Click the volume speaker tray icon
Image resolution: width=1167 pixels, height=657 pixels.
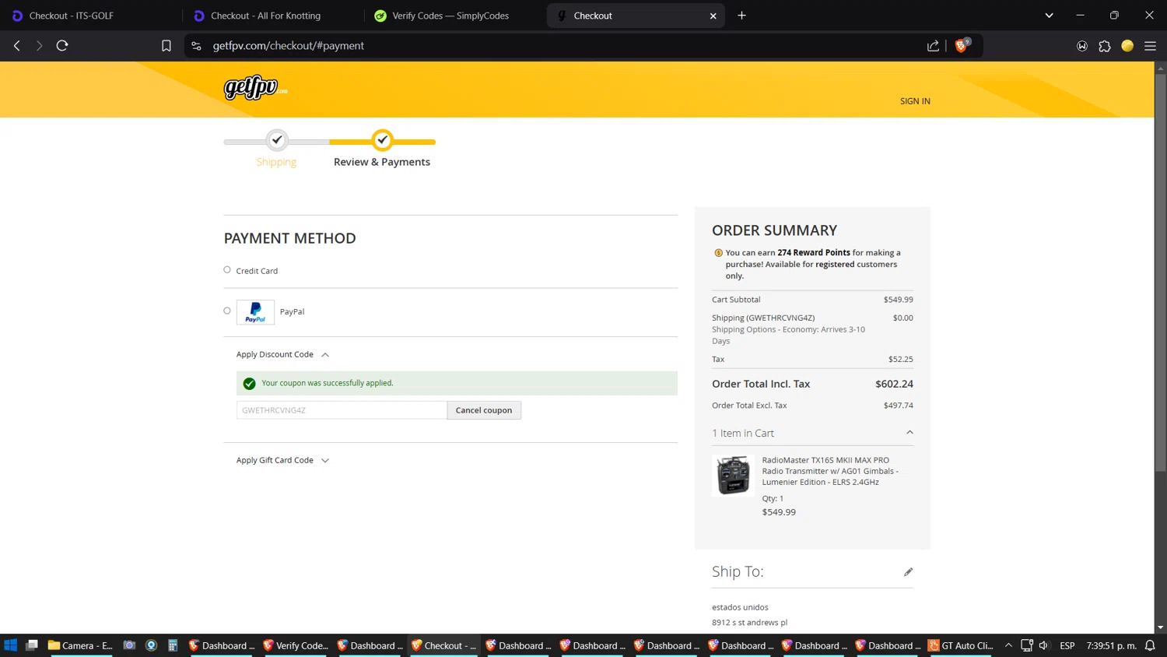point(1044,645)
